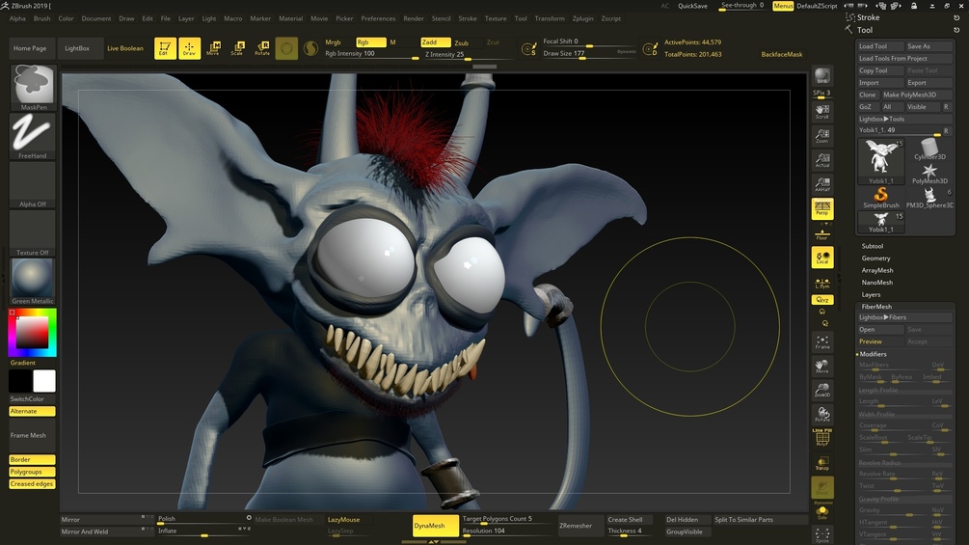Adjust the Z Intensity slider

469,54
